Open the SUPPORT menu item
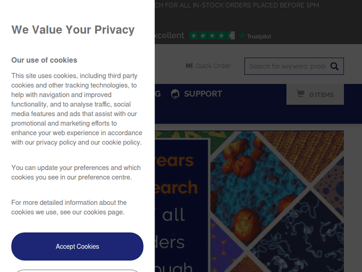Screen dimensions: 362x272 [x=203, y=94]
